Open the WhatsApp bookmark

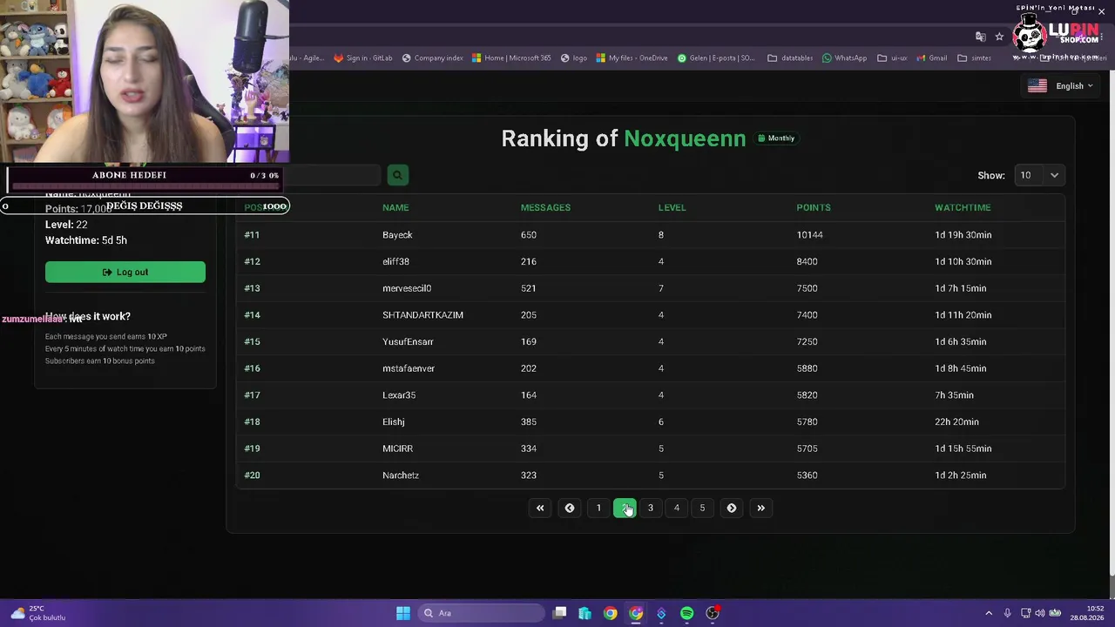(x=844, y=58)
